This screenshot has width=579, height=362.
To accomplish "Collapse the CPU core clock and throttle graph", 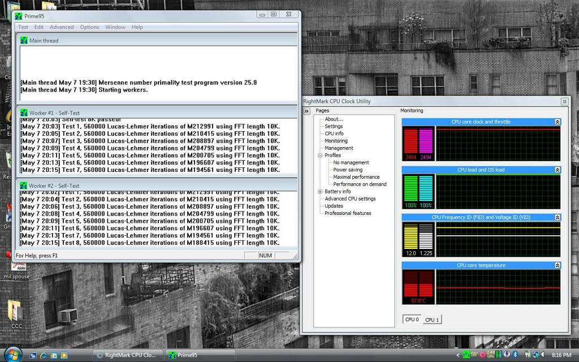I will click(x=557, y=122).
